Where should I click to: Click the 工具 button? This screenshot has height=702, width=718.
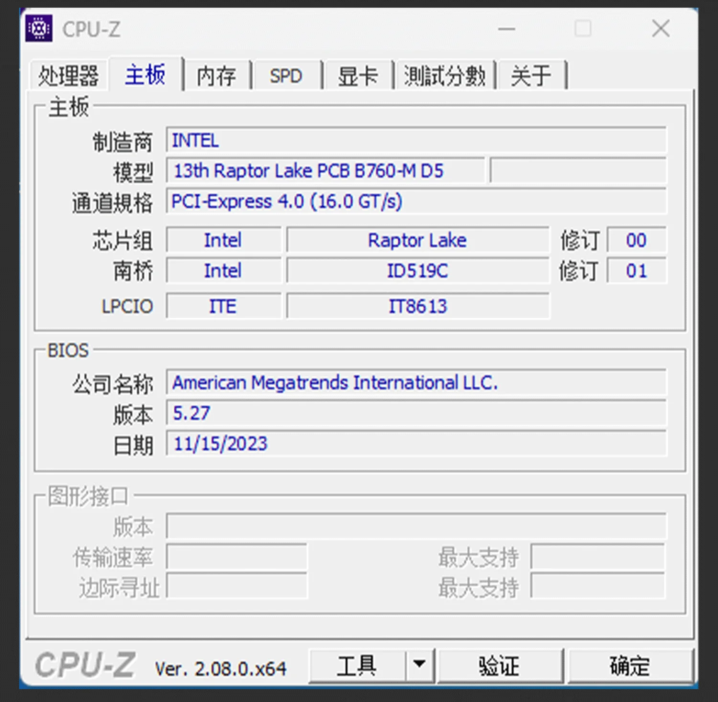pyautogui.click(x=357, y=666)
